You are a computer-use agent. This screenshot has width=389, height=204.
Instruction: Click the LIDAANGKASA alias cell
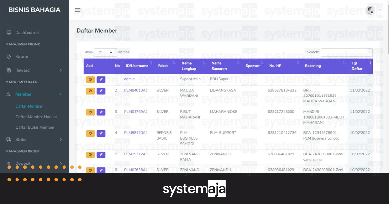(x=223, y=90)
